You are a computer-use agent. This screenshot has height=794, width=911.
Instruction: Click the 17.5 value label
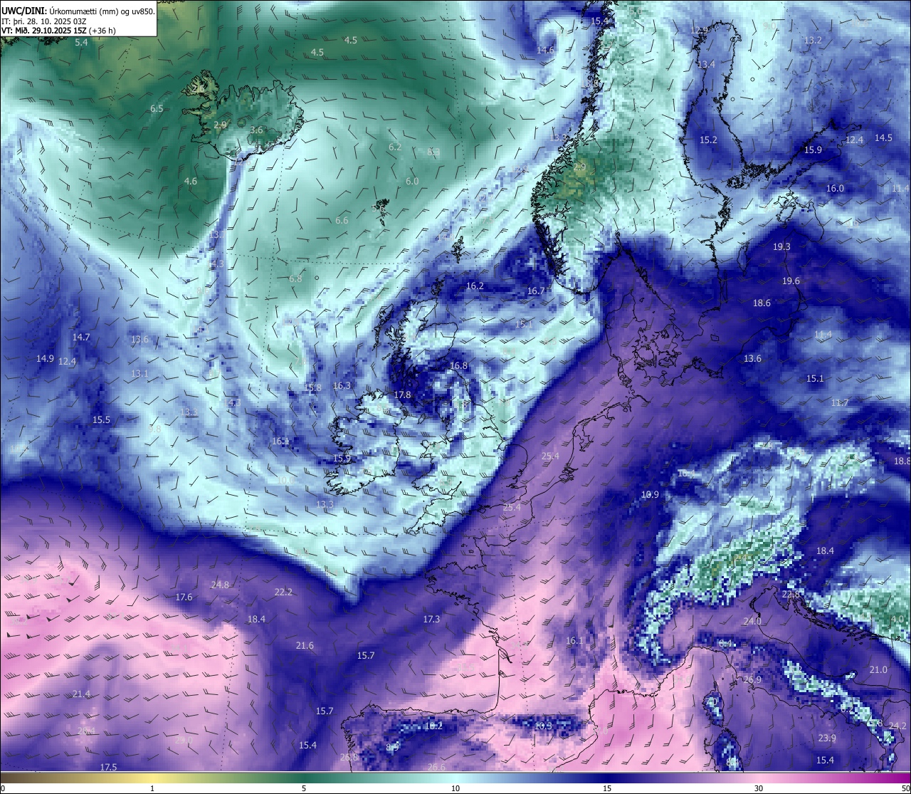click(x=108, y=767)
